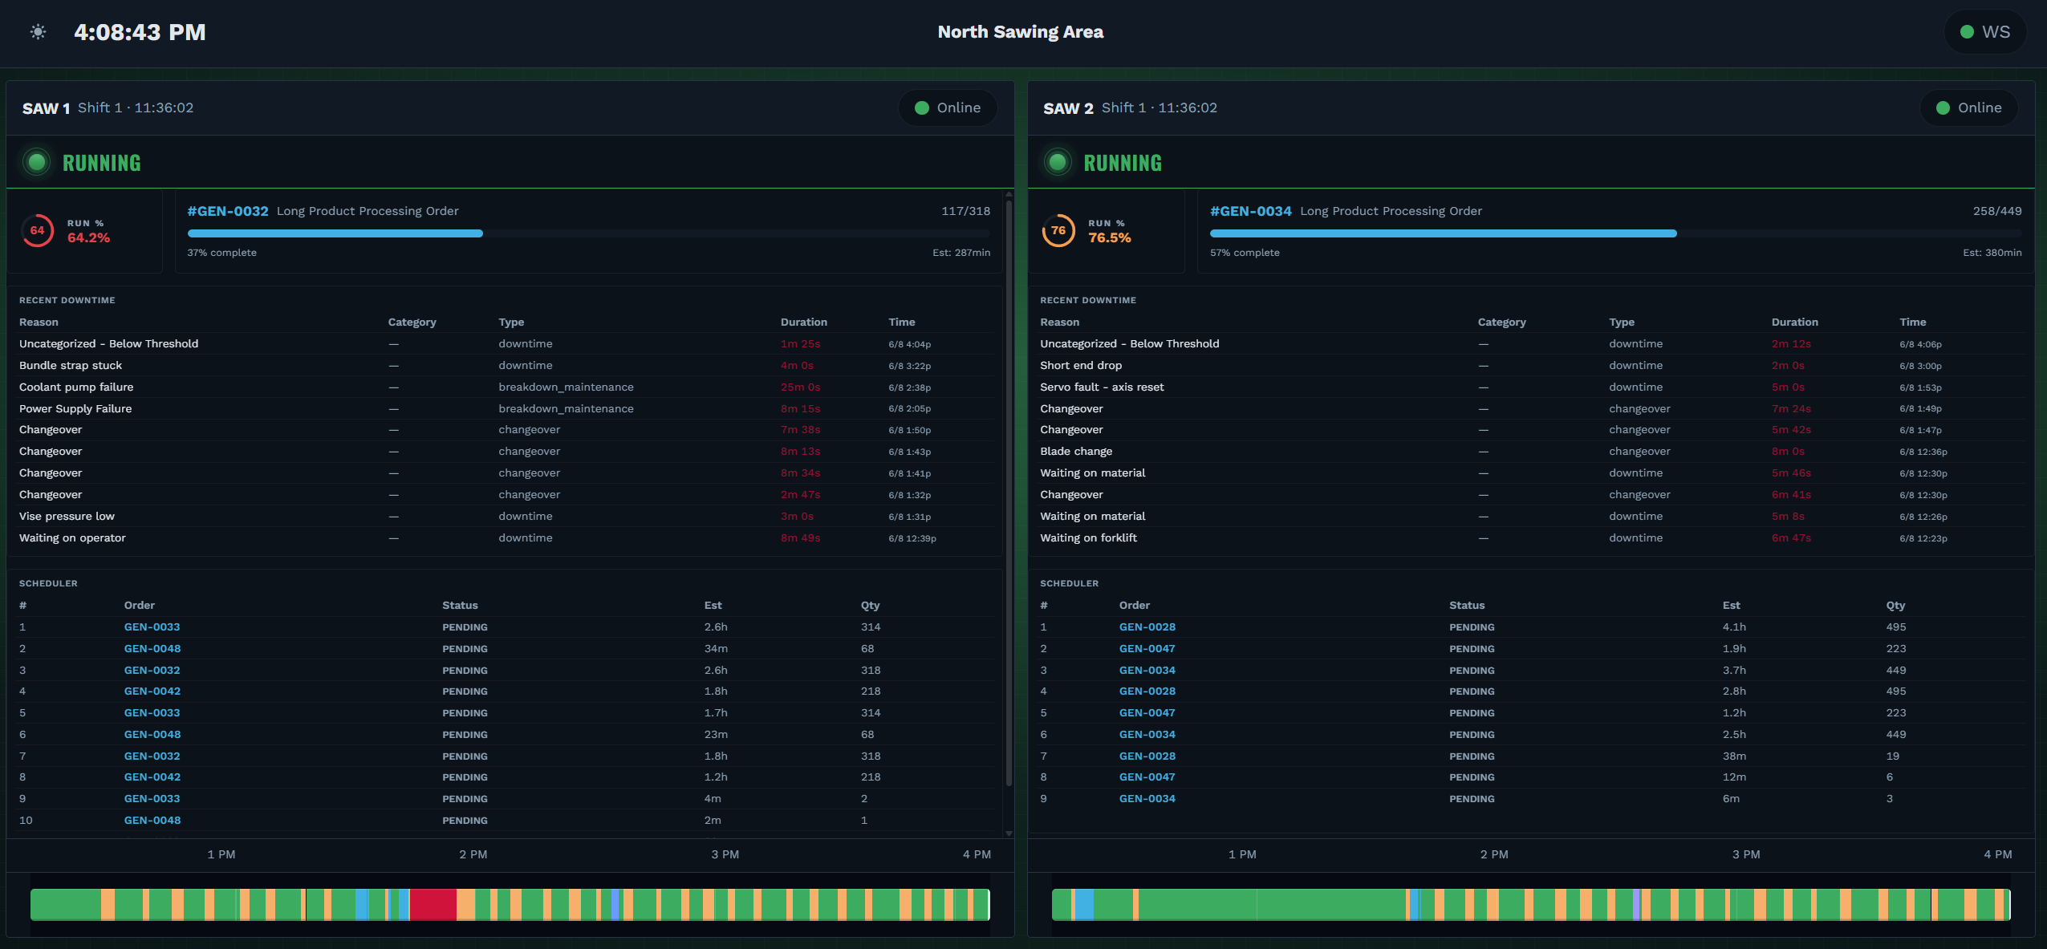
Task: Open GEN-0032 in Saw 1 scheduler row 3
Action: tap(152, 671)
